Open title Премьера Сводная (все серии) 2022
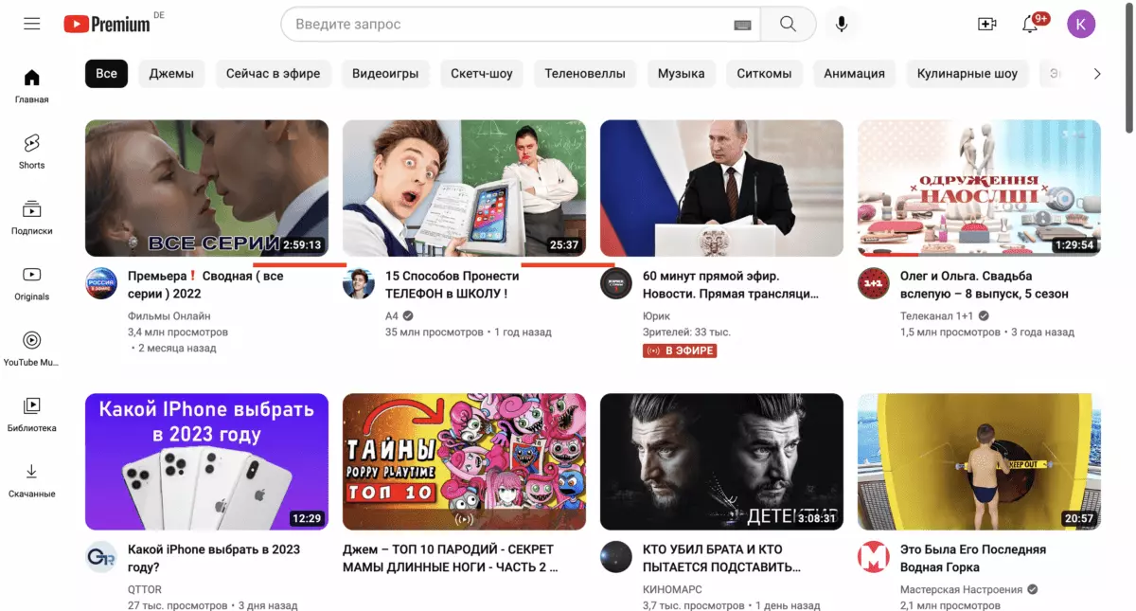1136x611 pixels. tap(205, 285)
